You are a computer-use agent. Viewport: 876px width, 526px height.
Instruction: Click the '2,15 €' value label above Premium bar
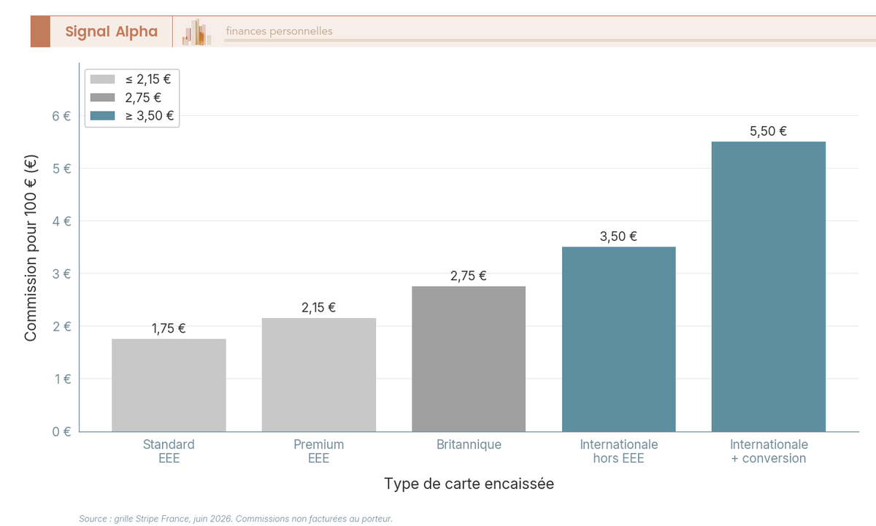point(319,308)
